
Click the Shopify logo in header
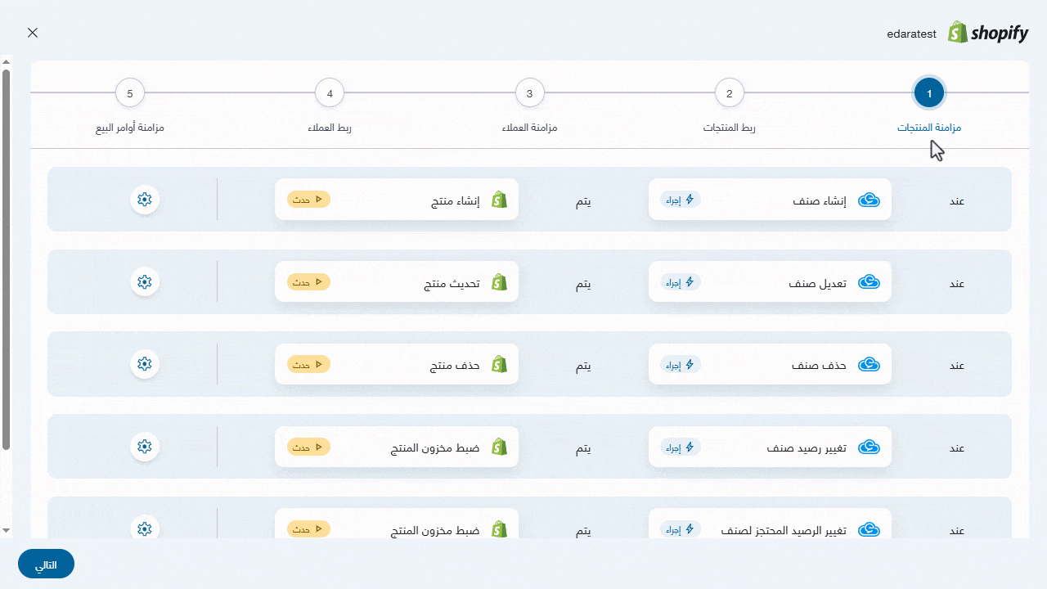tap(988, 33)
